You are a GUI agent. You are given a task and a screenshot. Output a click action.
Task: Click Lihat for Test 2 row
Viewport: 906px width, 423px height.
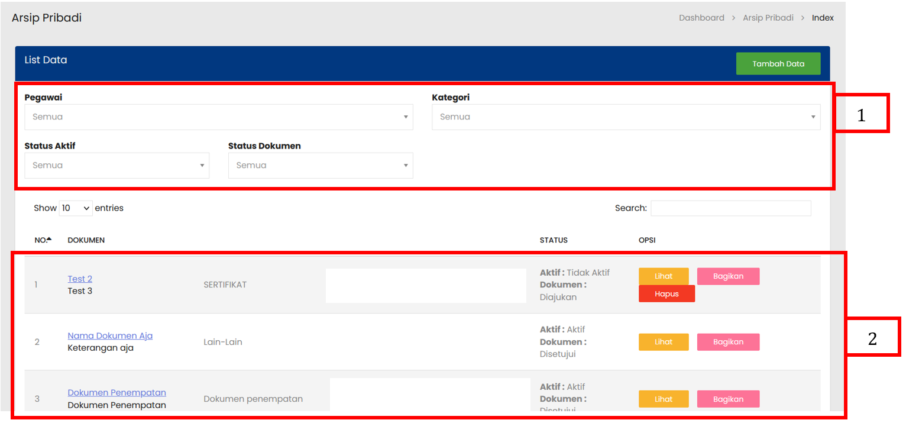[x=663, y=276]
